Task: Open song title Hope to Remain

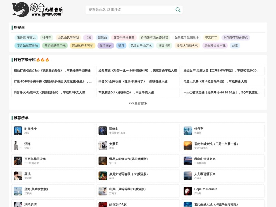Action: tap(206, 189)
